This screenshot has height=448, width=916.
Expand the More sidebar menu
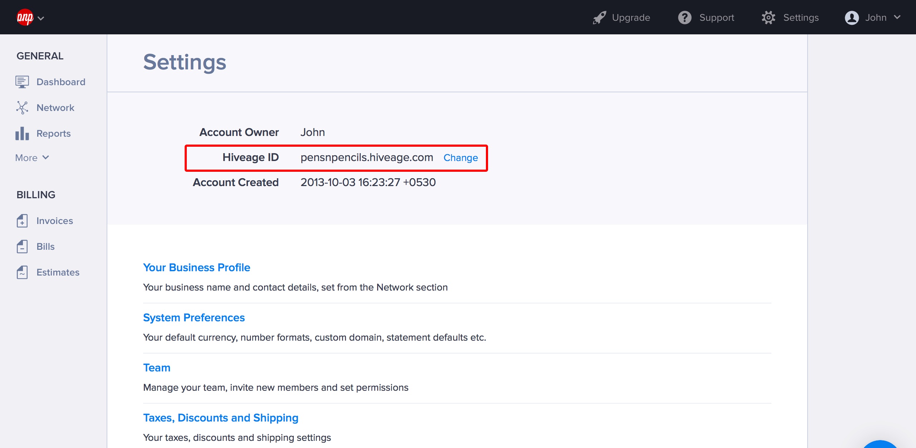tap(32, 158)
